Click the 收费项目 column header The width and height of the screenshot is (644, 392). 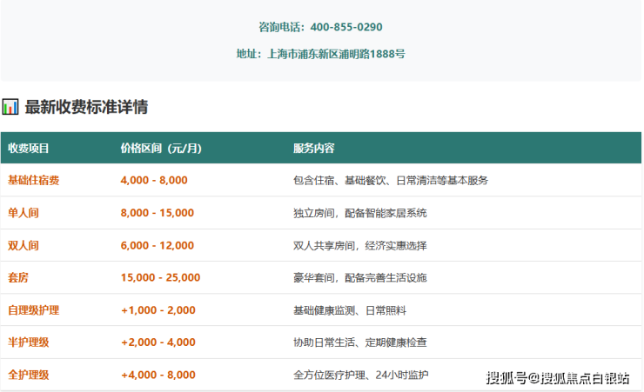coord(29,148)
